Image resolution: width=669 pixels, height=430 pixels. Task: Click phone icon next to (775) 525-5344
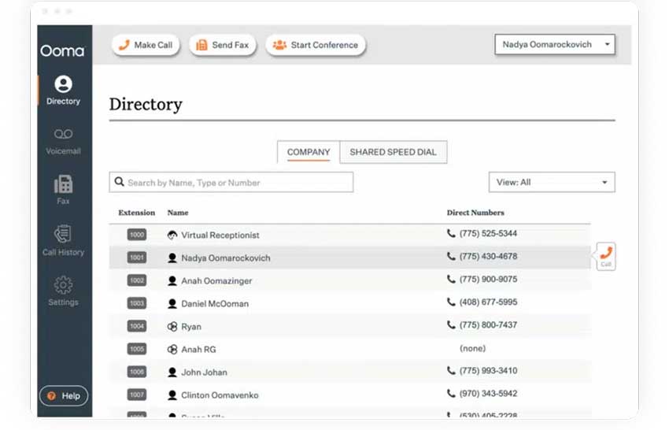(x=451, y=234)
